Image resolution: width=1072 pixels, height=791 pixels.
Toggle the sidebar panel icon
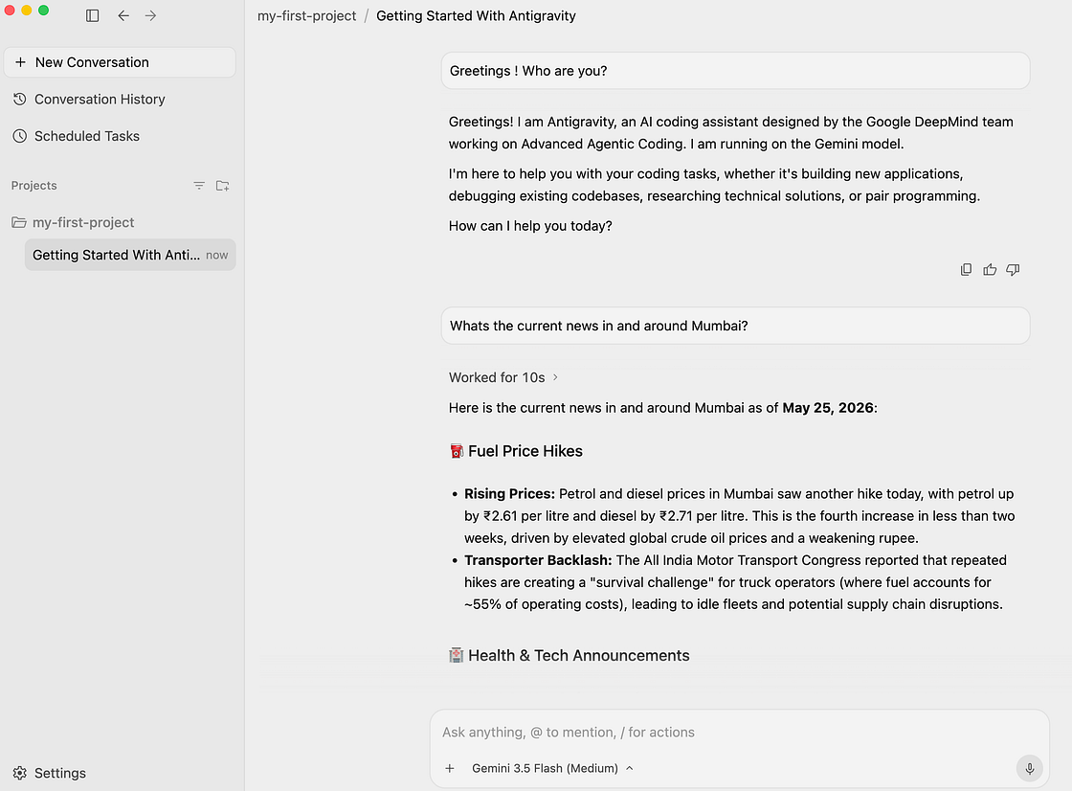(92, 15)
